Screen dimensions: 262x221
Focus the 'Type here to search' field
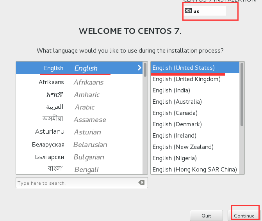click(x=82, y=183)
